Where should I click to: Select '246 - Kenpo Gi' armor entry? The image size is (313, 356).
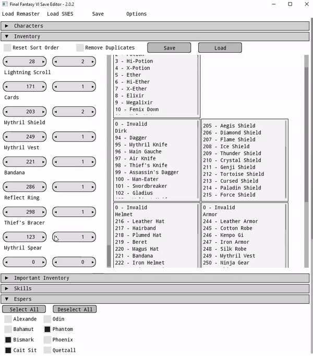223,235
